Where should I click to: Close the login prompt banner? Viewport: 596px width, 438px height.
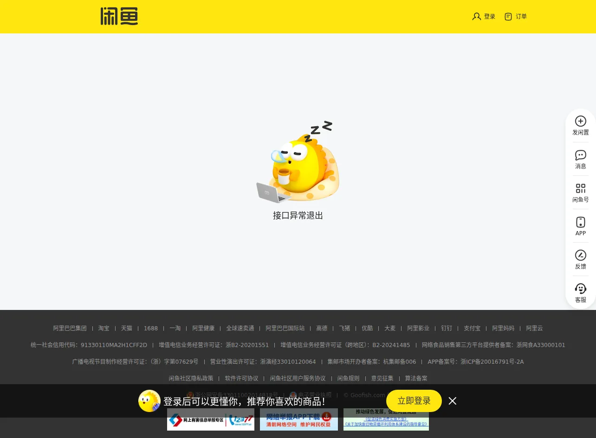(453, 401)
